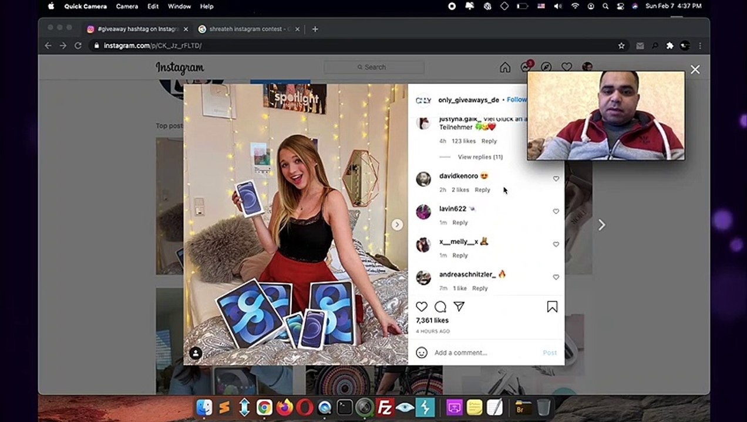Click the Instagram logo

click(x=180, y=68)
